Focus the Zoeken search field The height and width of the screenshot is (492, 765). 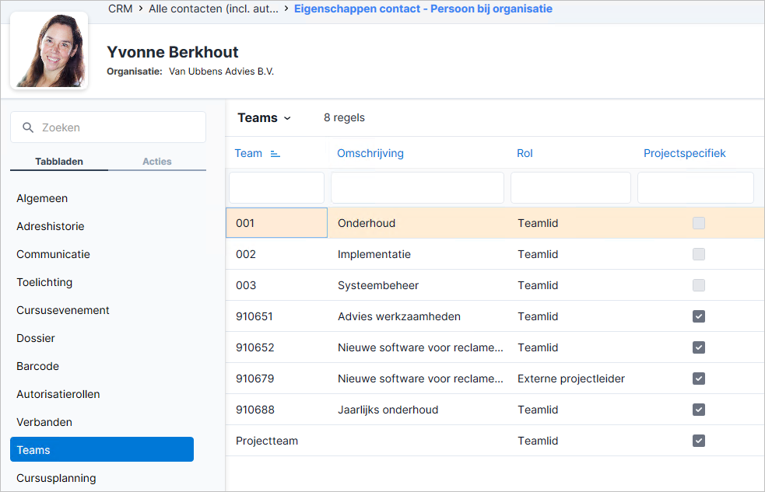(108, 127)
